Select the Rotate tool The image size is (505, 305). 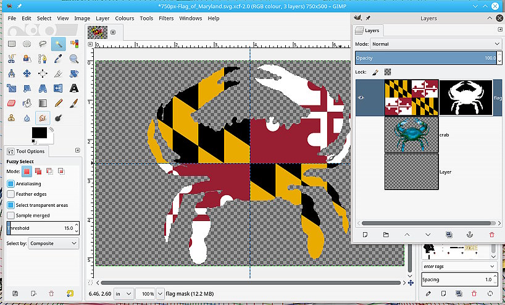click(74, 73)
